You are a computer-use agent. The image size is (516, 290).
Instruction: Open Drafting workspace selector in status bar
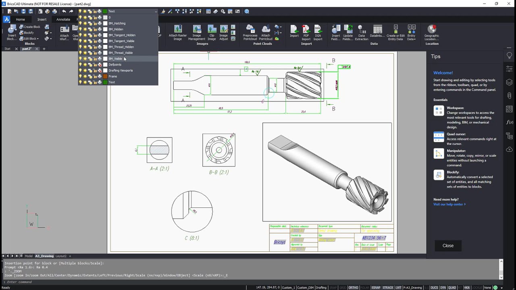click(x=321, y=288)
